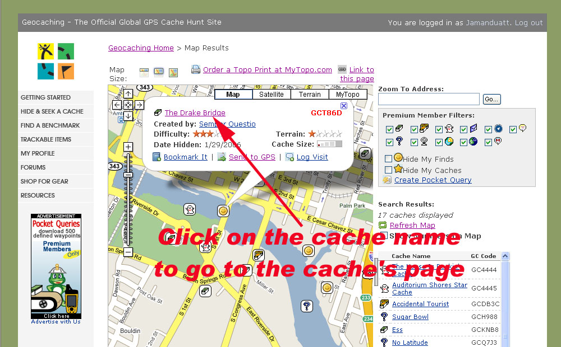Click the Send to GPS icon
This screenshot has width=561, height=347.
click(x=222, y=157)
